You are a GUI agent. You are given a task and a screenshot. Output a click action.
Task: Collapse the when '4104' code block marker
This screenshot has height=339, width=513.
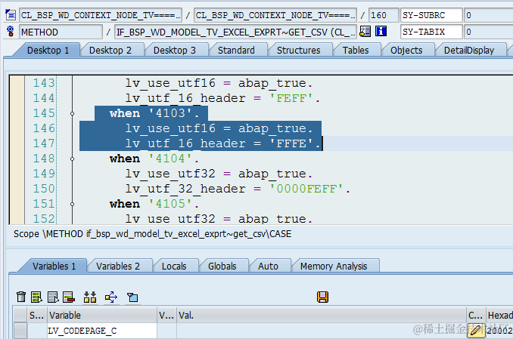pyautogui.click(x=73, y=159)
